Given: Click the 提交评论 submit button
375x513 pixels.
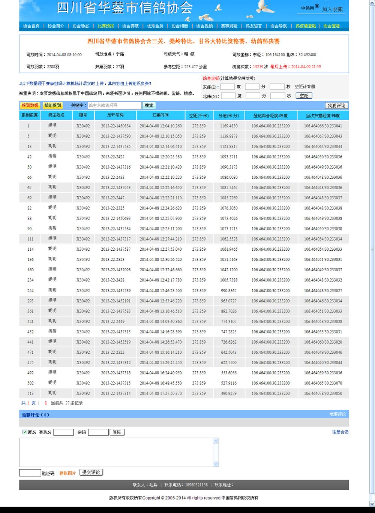Looking at the screenshot, I should pos(91,473).
